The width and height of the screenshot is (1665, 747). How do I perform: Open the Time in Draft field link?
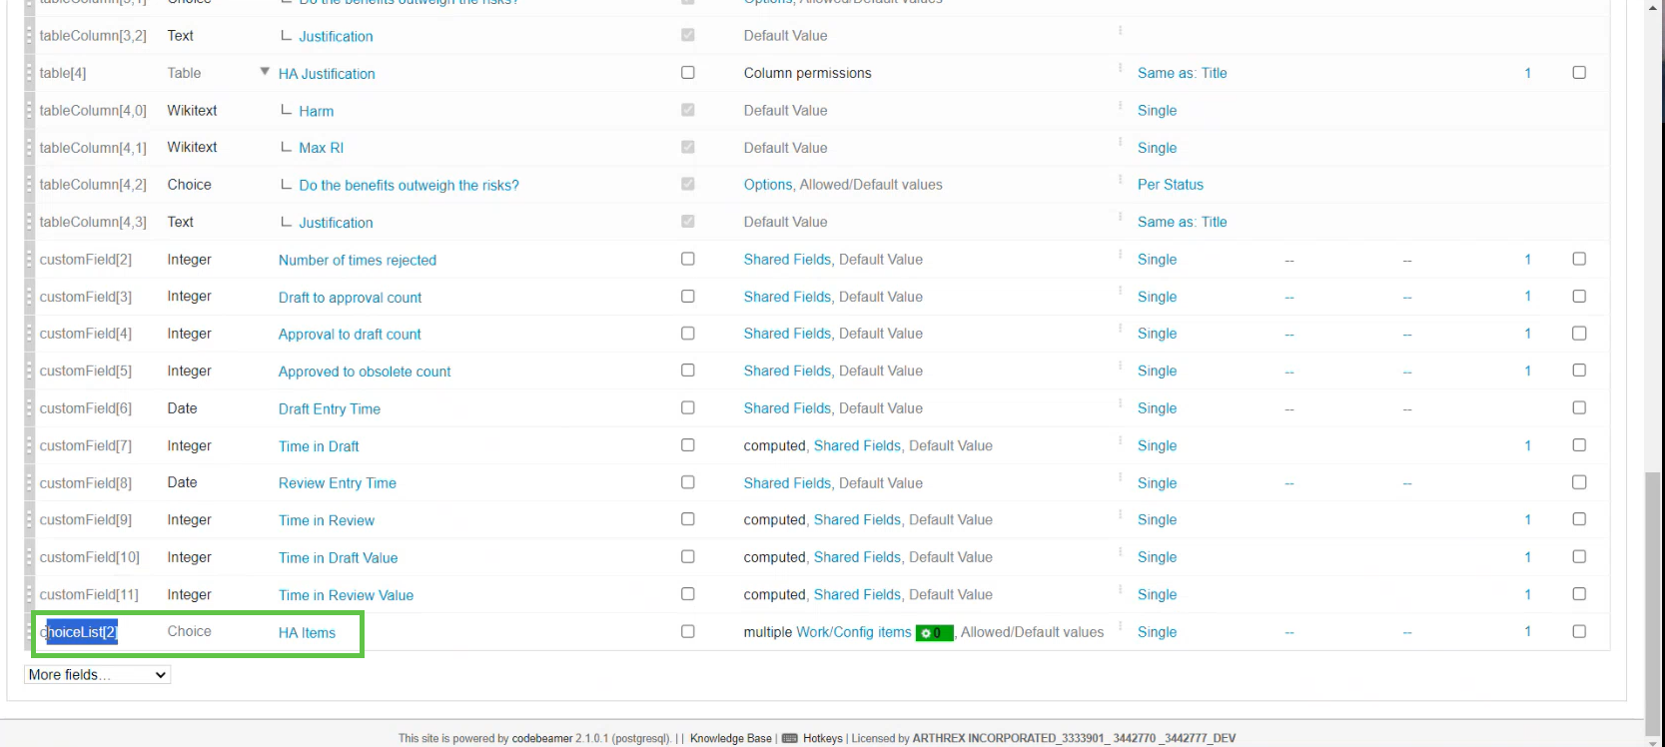click(x=319, y=446)
